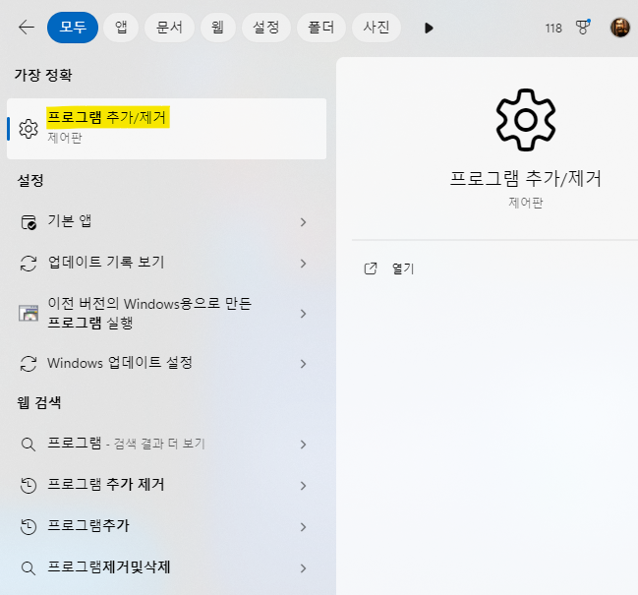Click magnifier icon beside 프로그램 web search
638x595 pixels.
pyautogui.click(x=28, y=444)
